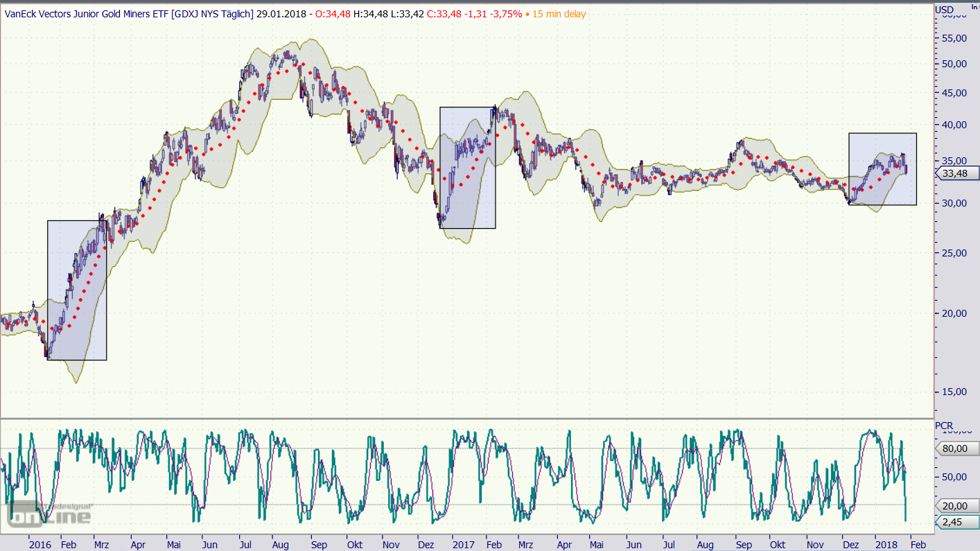Click 50,00 on the USD price axis
This screenshot has width=980, height=551.
click(954, 64)
